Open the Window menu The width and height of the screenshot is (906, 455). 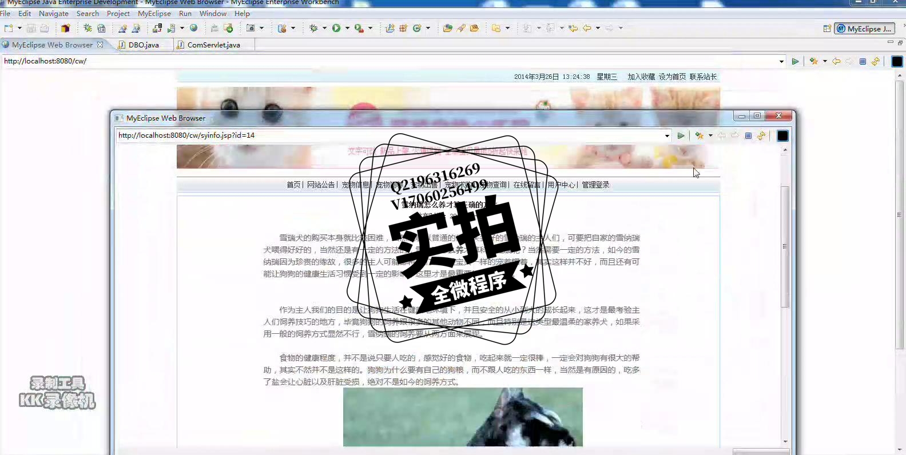tap(213, 13)
